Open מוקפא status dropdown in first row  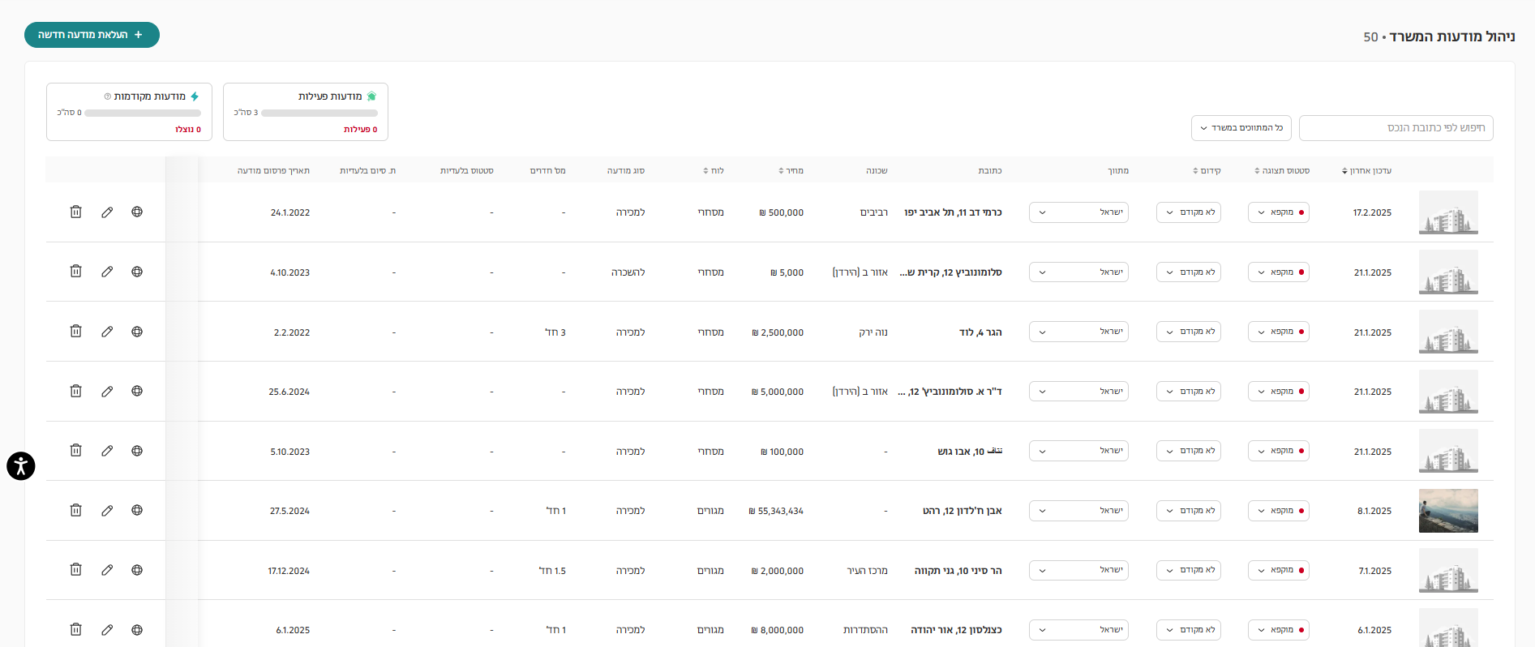pos(1278,212)
